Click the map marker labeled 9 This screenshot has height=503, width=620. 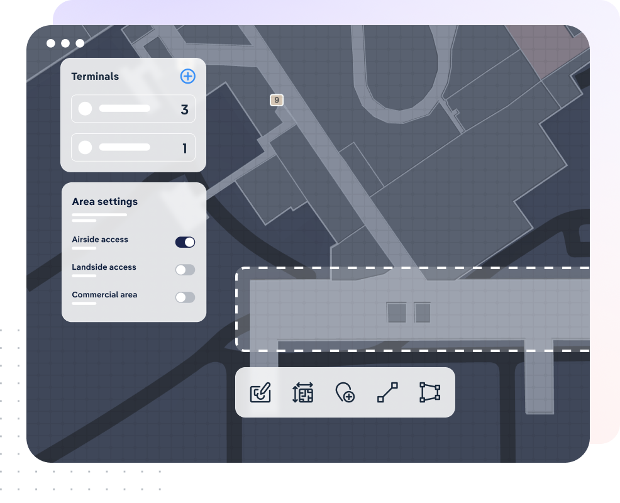(277, 100)
